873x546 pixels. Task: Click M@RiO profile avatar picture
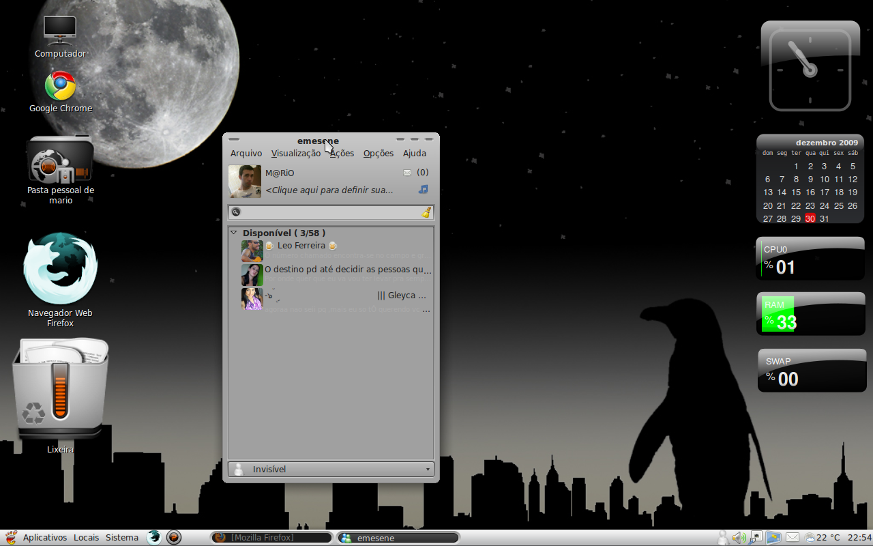coord(245,181)
